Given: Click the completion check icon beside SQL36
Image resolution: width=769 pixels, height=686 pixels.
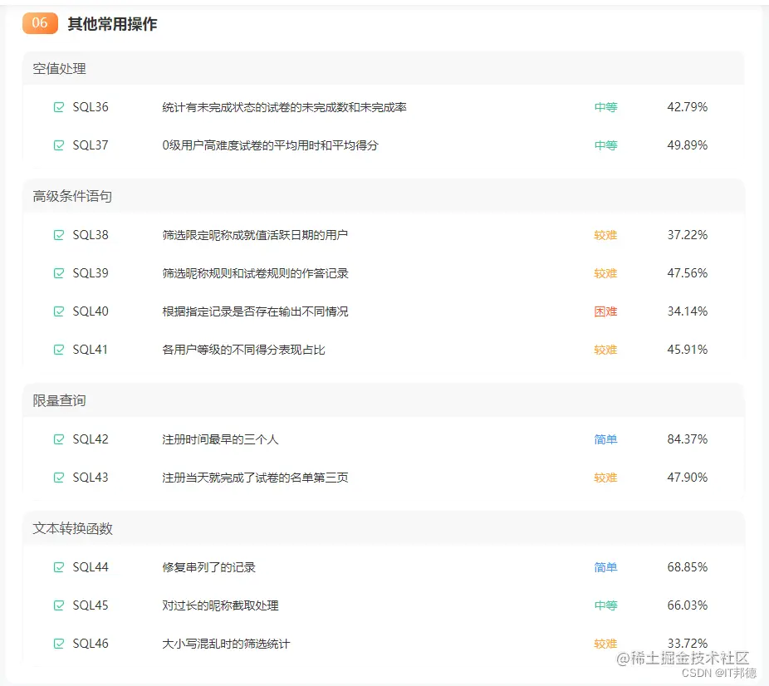Looking at the screenshot, I should pos(58,106).
